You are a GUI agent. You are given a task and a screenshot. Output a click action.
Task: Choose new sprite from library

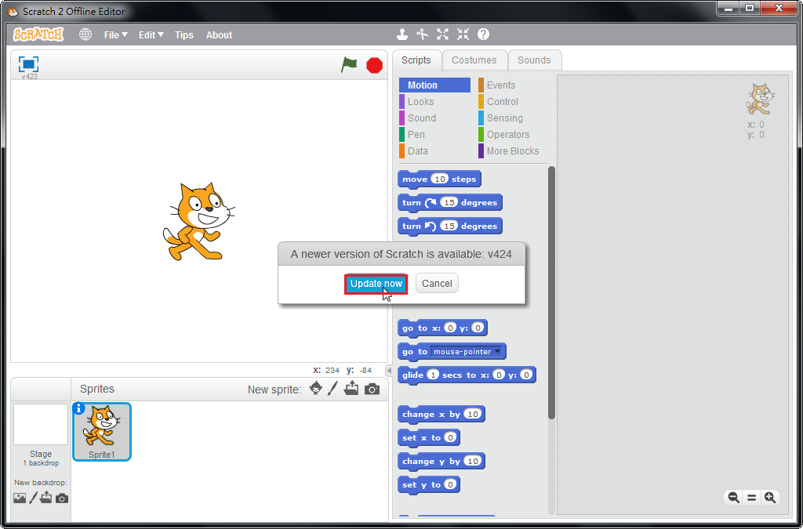coord(316,389)
